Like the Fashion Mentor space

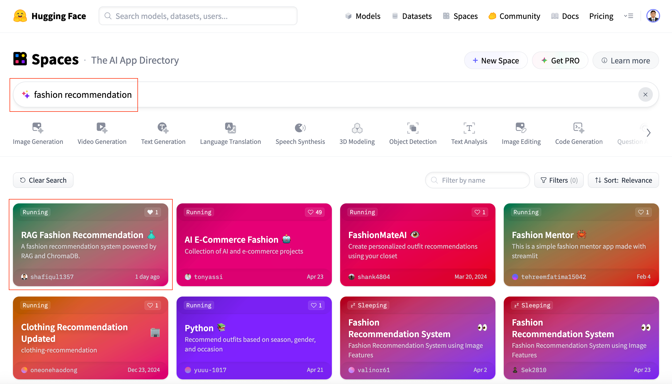[x=644, y=212]
